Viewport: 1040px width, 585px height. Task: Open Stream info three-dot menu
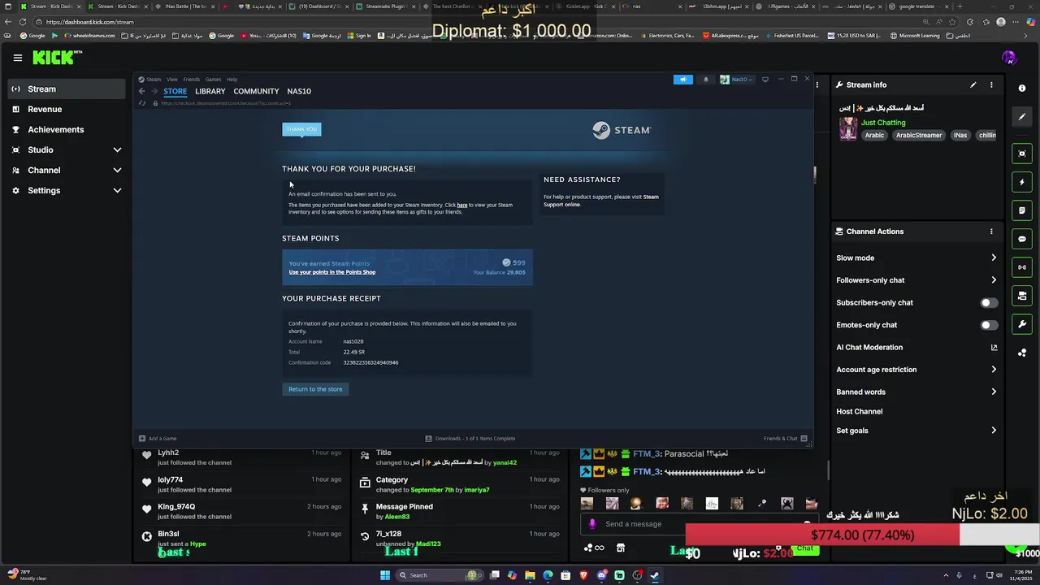point(991,84)
